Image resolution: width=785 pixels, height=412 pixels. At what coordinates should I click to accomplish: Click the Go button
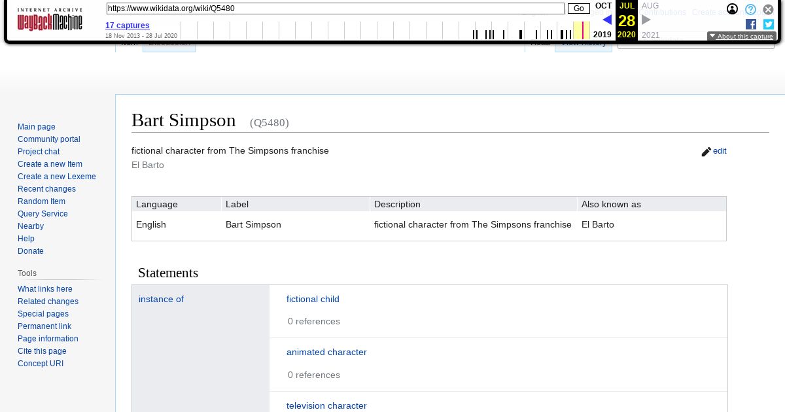tap(579, 9)
